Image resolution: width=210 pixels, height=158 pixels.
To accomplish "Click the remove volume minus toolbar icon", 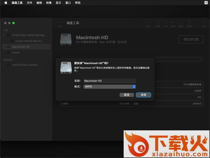I will 150,22.
